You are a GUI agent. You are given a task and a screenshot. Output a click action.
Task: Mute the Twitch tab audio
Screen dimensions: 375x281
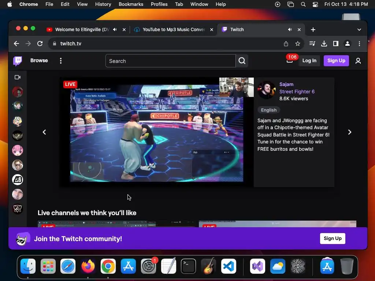(290, 29)
